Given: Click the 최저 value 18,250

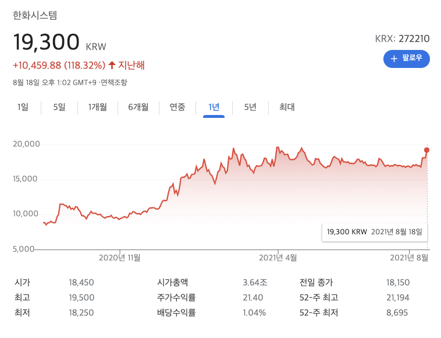Looking at the screenshot, I should point(81,312).
